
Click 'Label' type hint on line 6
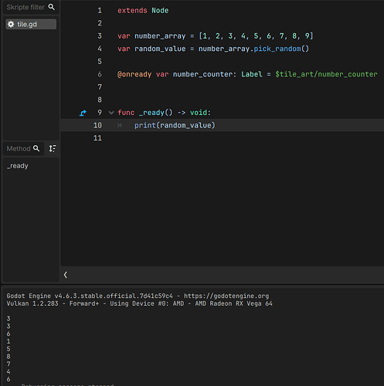click(x=252, y=74)
